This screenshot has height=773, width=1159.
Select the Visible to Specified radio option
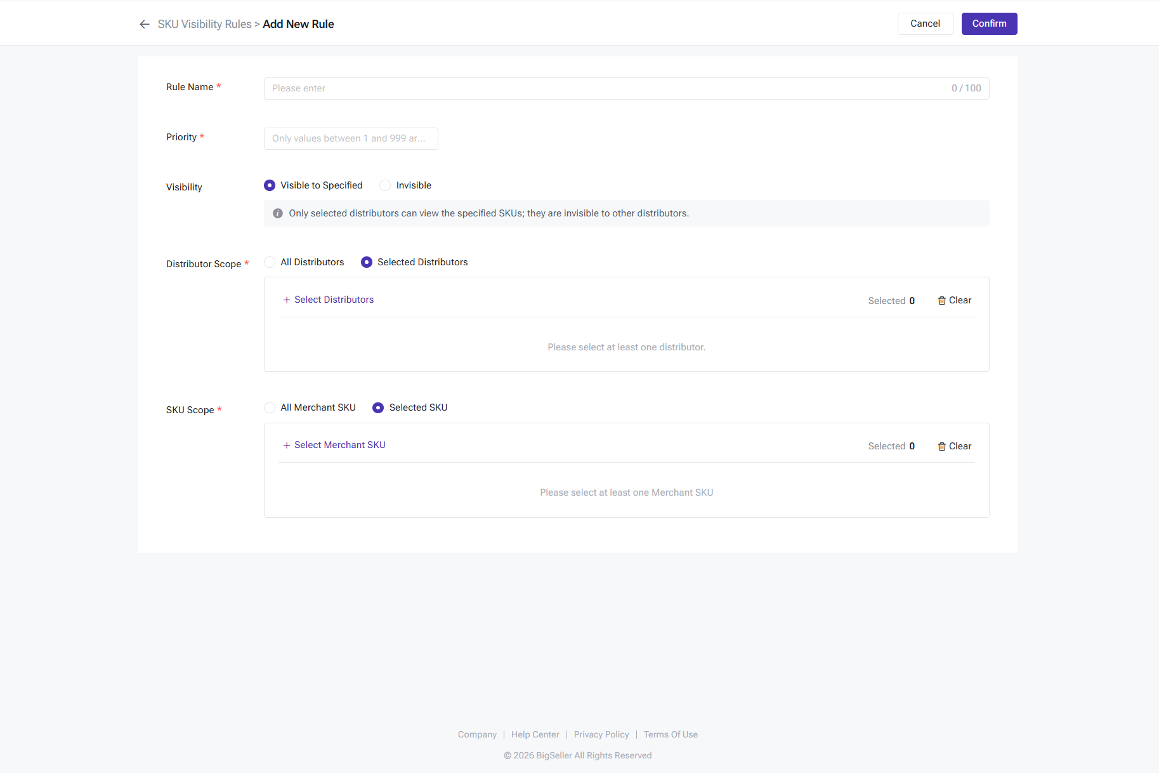[270, 185]
